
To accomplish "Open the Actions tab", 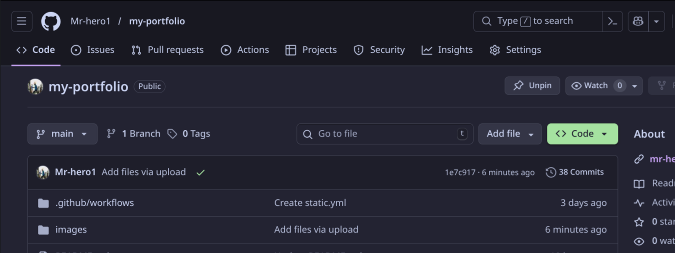I will coord(245,50).
